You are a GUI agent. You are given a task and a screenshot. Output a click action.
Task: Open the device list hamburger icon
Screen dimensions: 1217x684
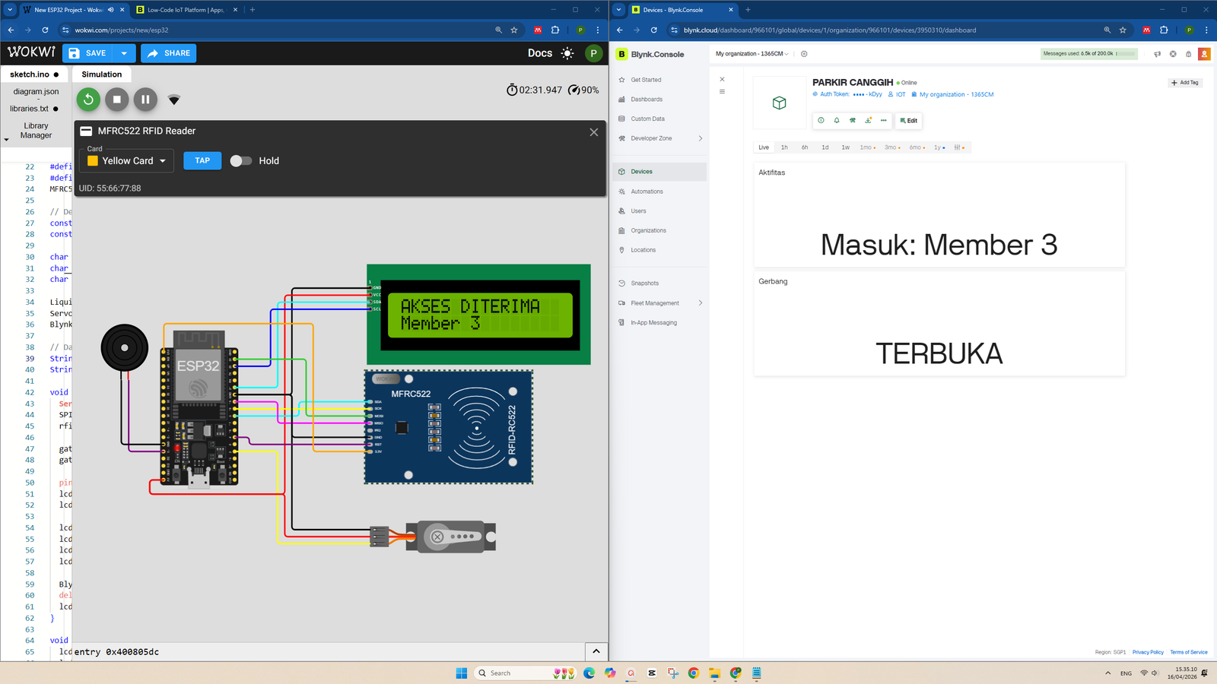pyautogui.click(x=722, y=91)
